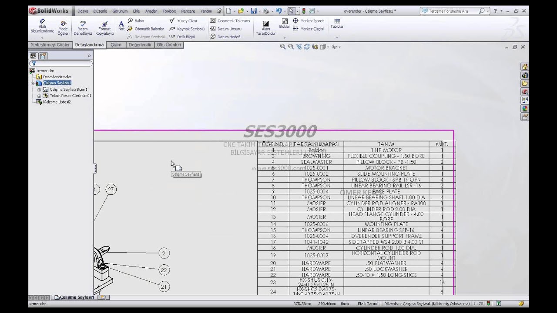
Task: Open the PropertyManager tab icon
Action: coord(43,56)
